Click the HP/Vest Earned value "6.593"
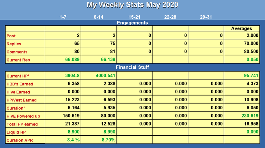 (x=109, y=100)
